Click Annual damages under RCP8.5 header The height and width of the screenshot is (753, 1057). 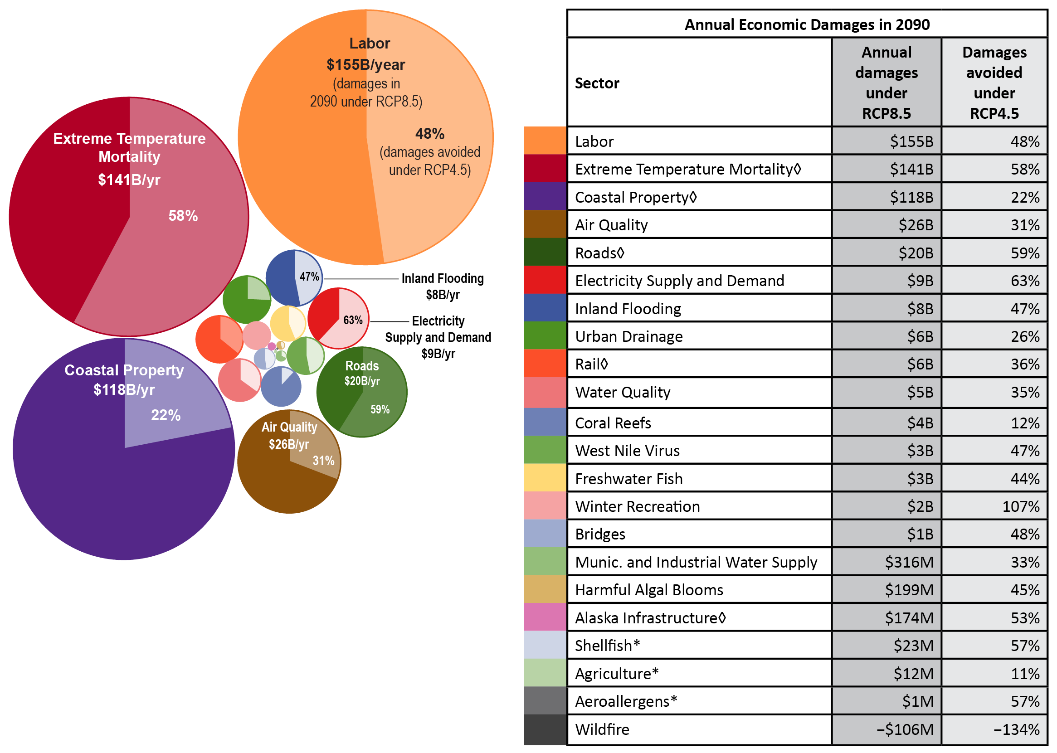886,83
